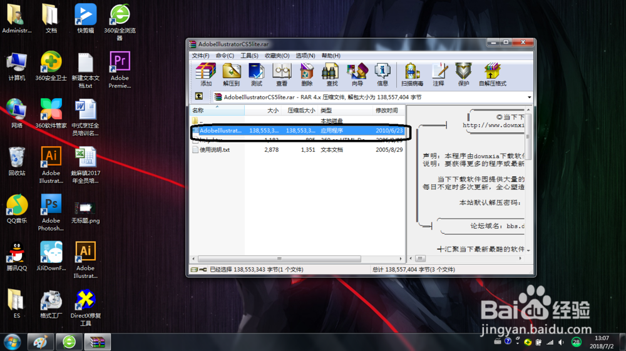
Task: Open the ES desktop folder
Action: click(17, 304)
